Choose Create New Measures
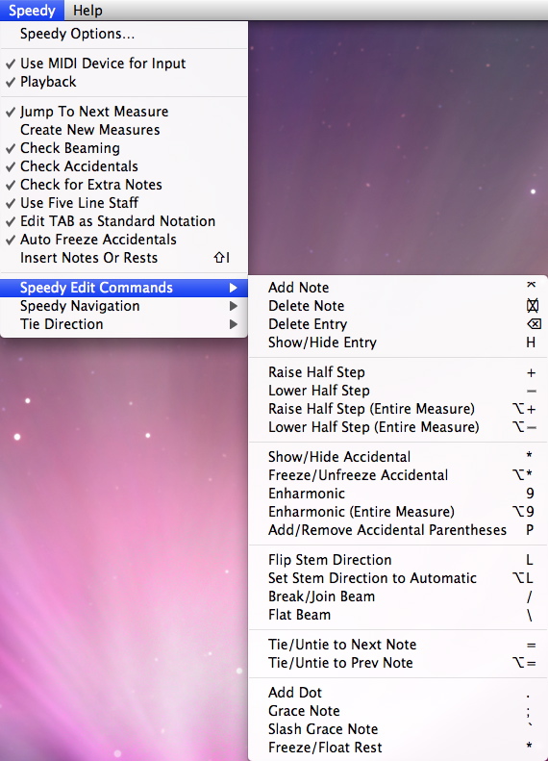This screenshot has width=548, height=761. [x=124, y=130]
